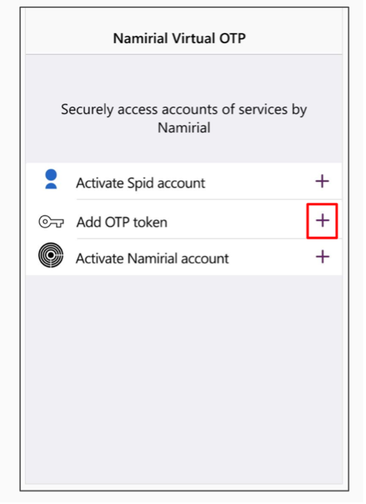The width and height of the screenshot is (366, 504).
Task: Click the Namirial Virtual OTP title
Action: point(179,38)
